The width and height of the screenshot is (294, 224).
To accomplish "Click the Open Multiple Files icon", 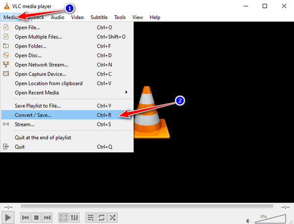I will click(6, 36).
